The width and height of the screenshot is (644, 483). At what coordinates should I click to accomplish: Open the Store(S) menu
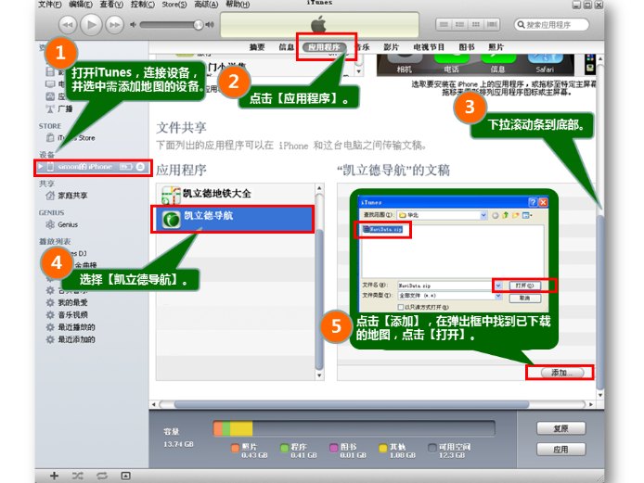pos(174,5)
